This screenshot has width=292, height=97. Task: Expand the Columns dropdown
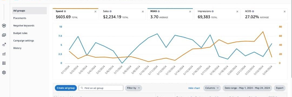(x=212, y=88)
